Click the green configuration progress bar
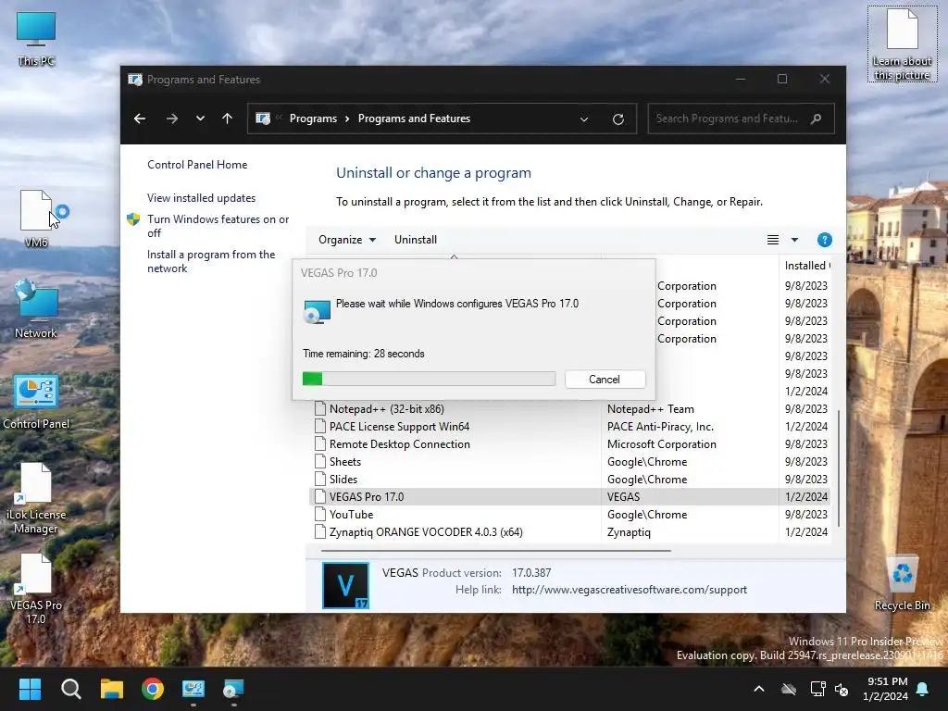The height and width of the screenshot is (711, 948). click(x=429, y=379)
